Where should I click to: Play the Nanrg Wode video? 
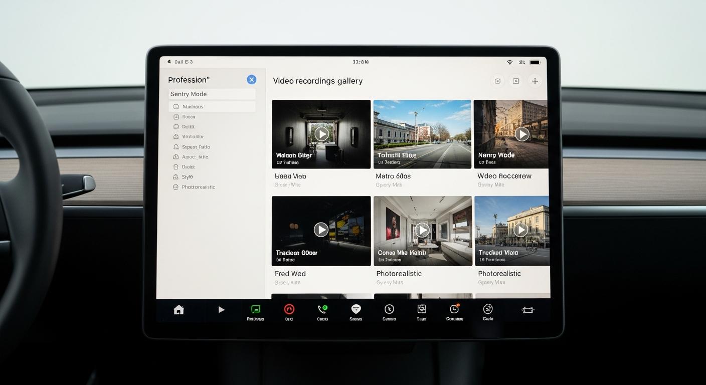[522, 134]
